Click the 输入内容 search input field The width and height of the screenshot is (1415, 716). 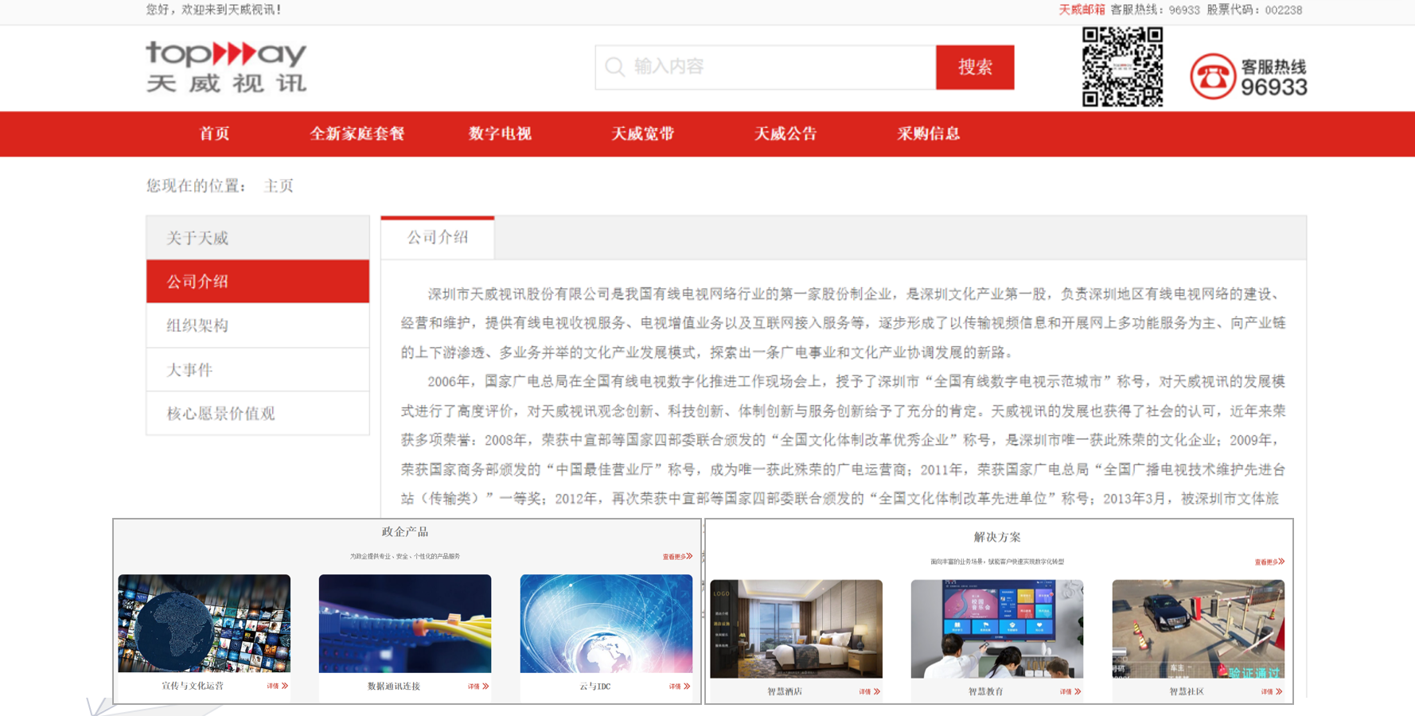(x=766, y=67)
